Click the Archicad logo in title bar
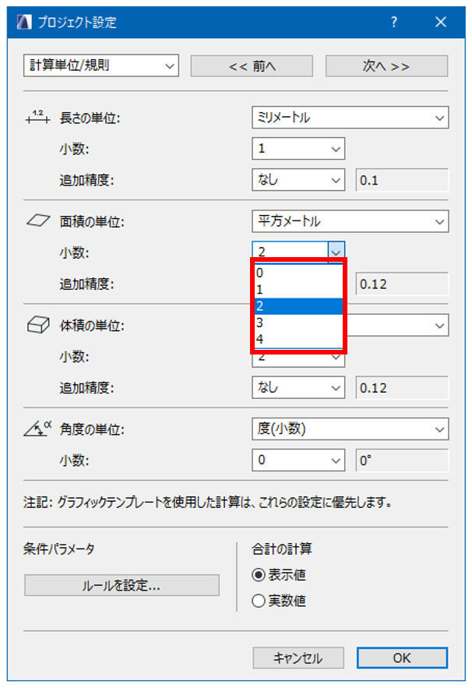472x688 pixels. (24, 22)
